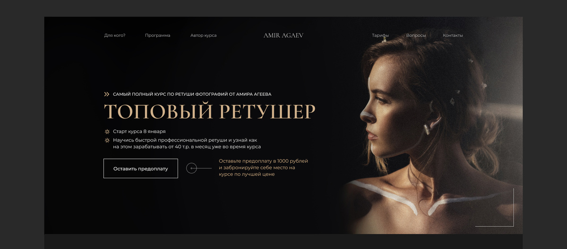Open the 'Автор курса' menu link
Image resolution: width=567 pixels, height=249 pixels.
[x=203, y=35]
